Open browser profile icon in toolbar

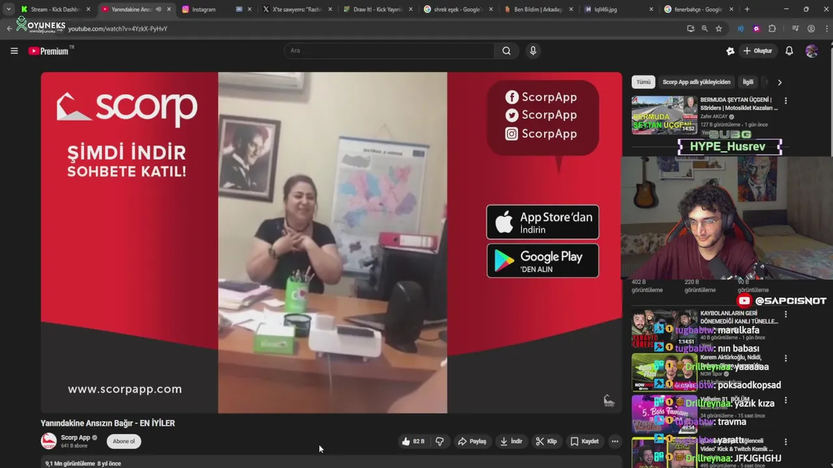[811, 29]
